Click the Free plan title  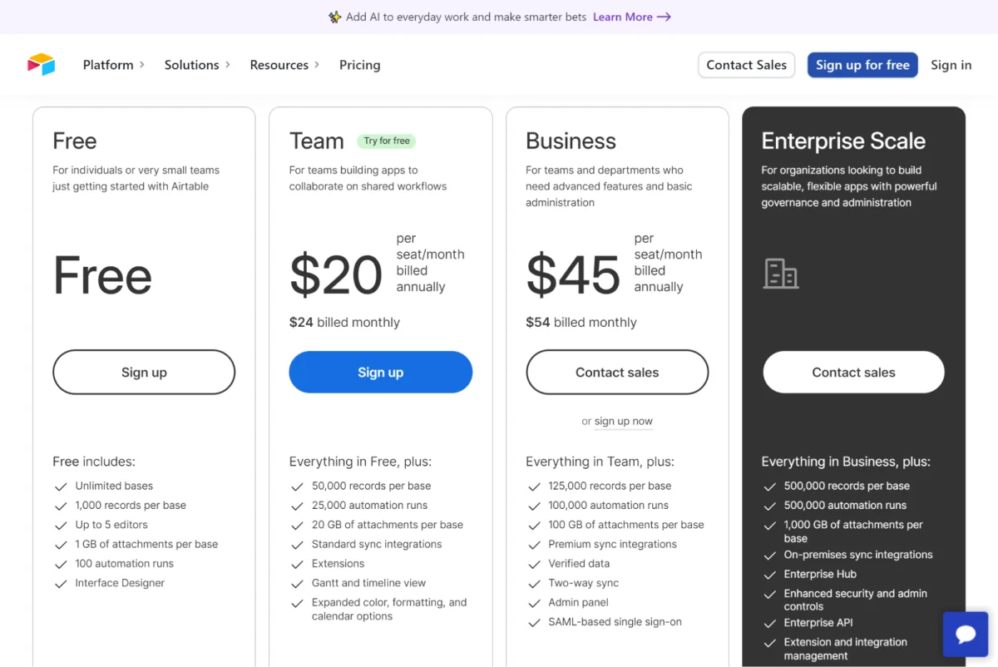75,141
